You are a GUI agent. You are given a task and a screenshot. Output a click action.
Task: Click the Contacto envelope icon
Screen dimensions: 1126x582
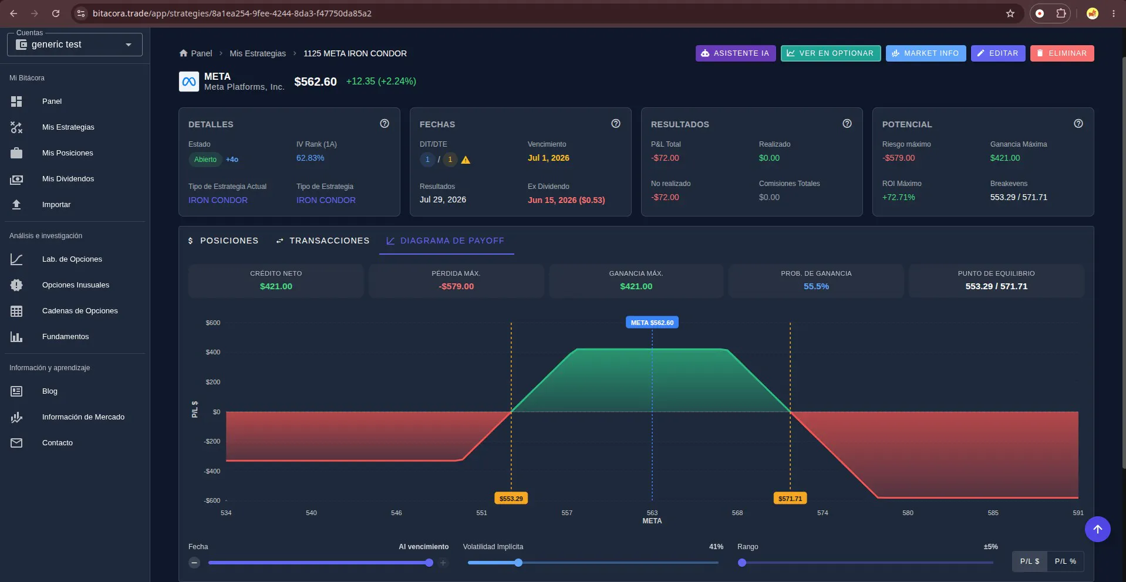pos(16,443)
